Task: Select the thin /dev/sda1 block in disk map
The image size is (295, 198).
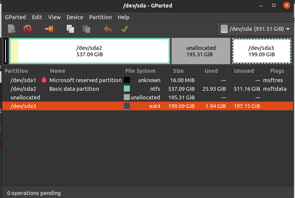Action: pyautogui.click(x=6, y=51)
